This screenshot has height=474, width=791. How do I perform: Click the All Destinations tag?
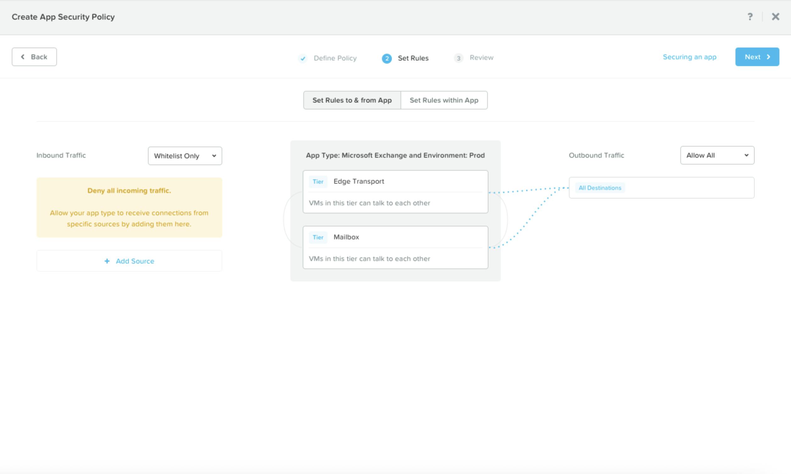600,188
